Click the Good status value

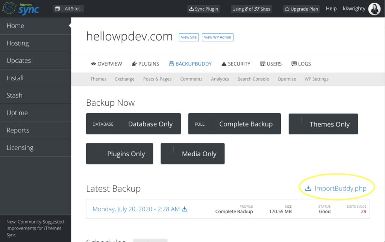[324, 212]
